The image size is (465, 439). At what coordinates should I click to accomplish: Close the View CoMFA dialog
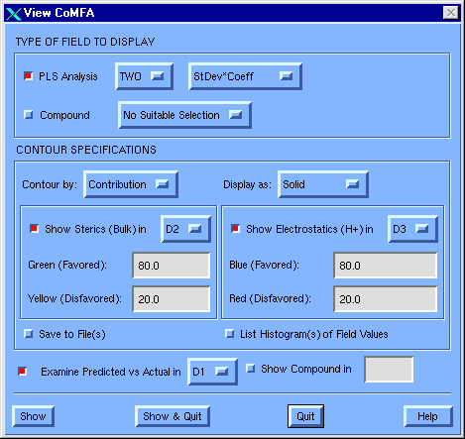450,13
